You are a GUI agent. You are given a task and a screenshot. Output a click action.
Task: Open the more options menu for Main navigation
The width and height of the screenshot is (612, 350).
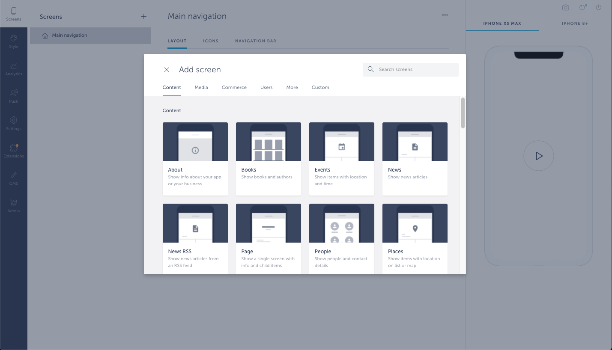pos(445,15)
